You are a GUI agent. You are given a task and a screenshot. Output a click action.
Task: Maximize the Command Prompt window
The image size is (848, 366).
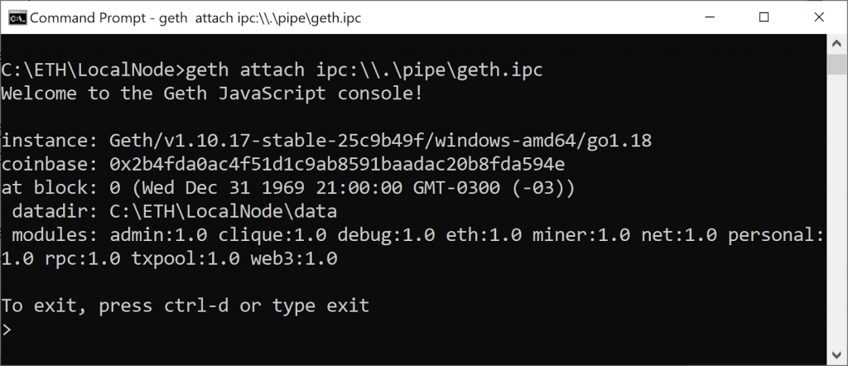click(x=764, y=17)
